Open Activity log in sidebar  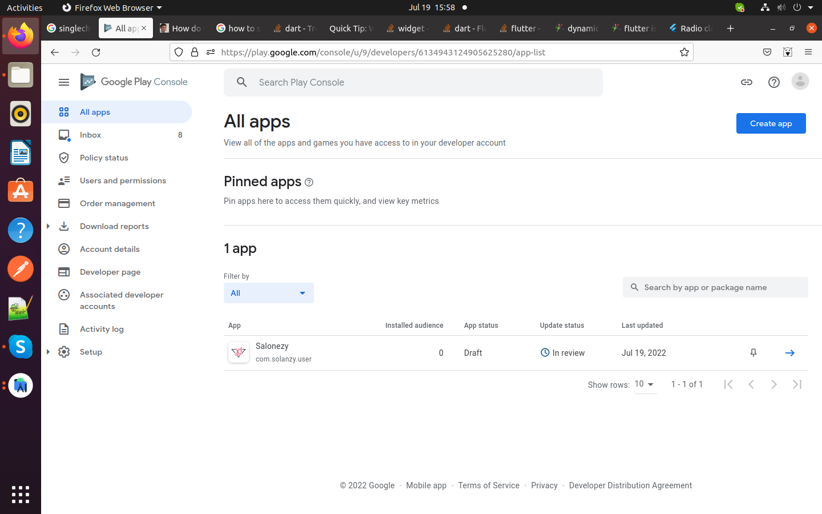(116, 329)
